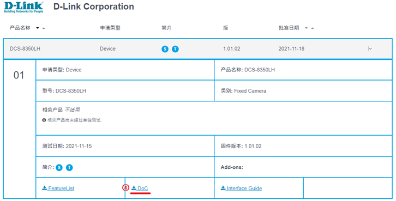
Task: Sort 批准日期 column descending with the down arrow
Action: coord(306,28)
